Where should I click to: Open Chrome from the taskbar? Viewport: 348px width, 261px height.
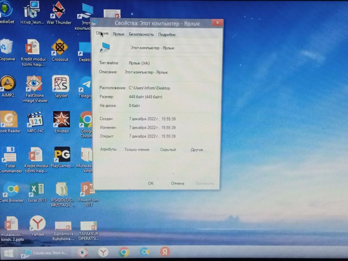tap(124, 252)
